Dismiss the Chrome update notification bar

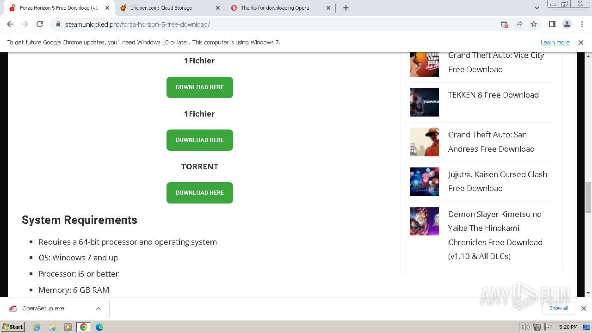coord(581,42)
